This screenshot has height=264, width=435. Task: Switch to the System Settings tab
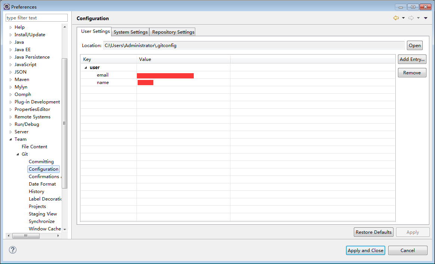[x=131, y=32]
